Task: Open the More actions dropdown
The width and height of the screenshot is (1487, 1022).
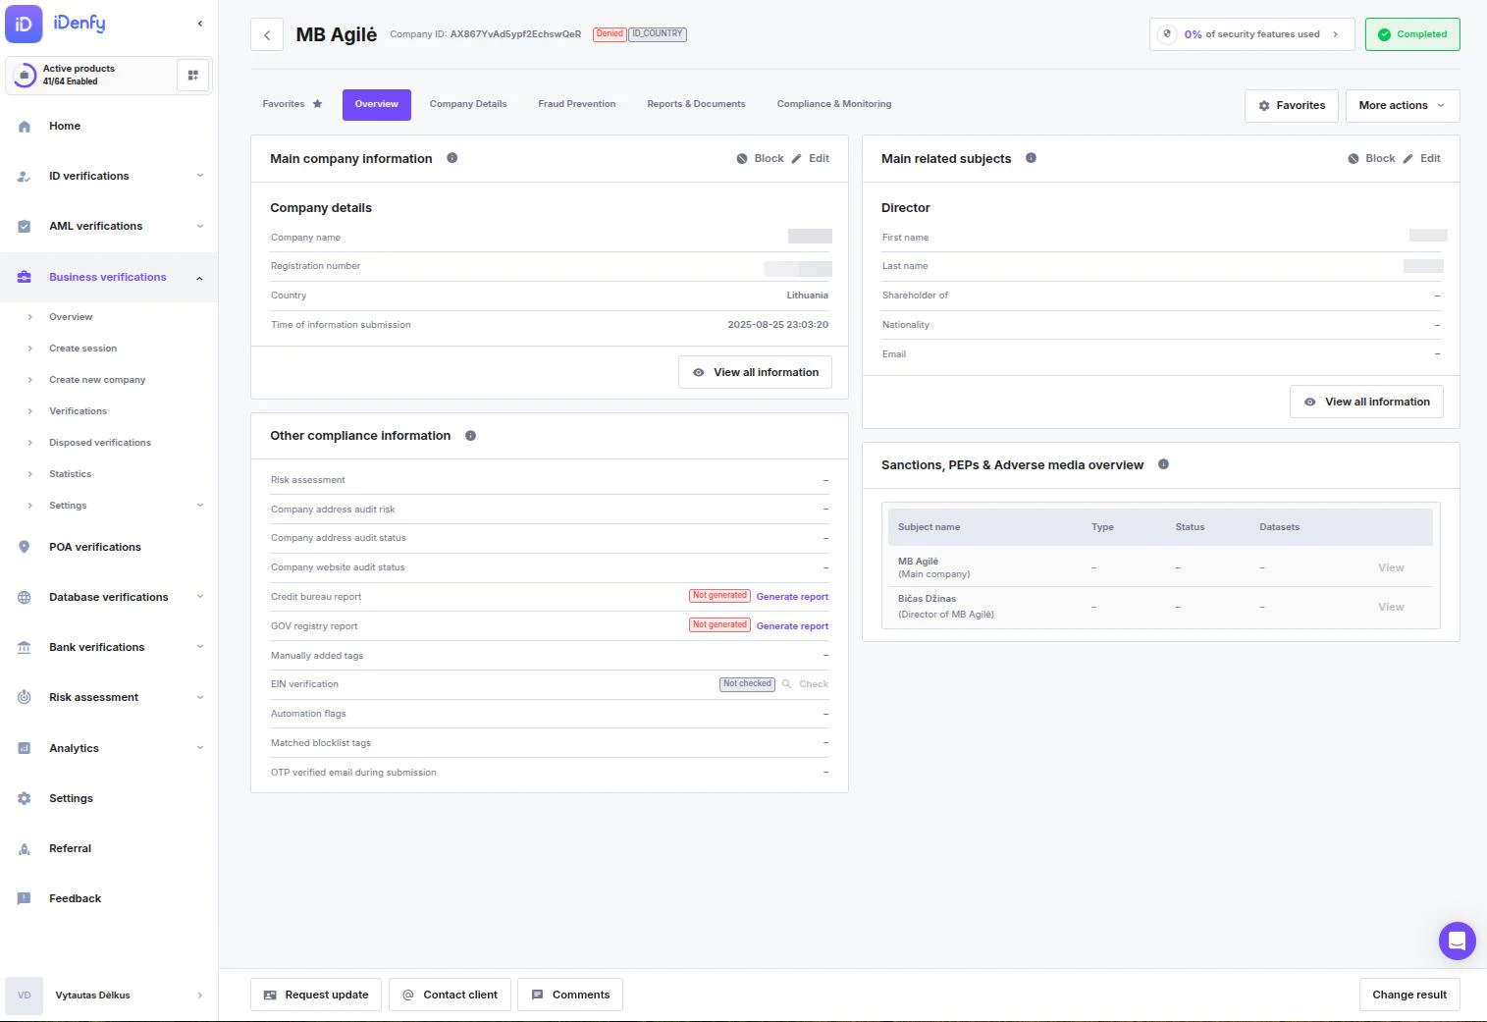Action: (1403, 106)
